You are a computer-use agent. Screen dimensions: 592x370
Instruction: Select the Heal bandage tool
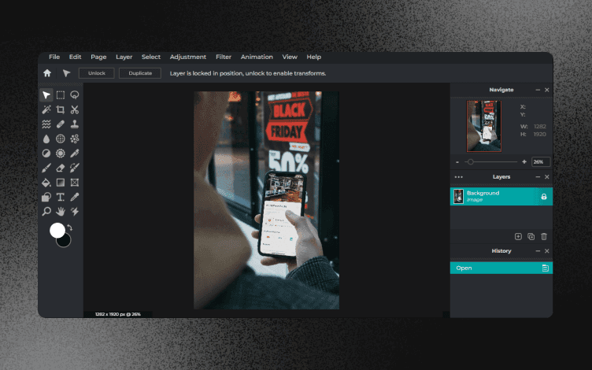point(61,124)
